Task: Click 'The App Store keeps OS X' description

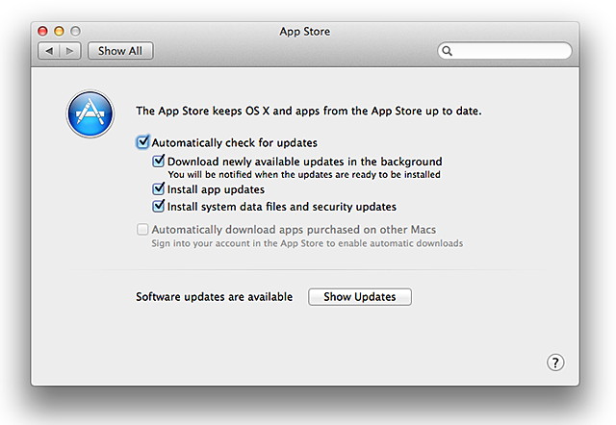Action: (308, 111)
